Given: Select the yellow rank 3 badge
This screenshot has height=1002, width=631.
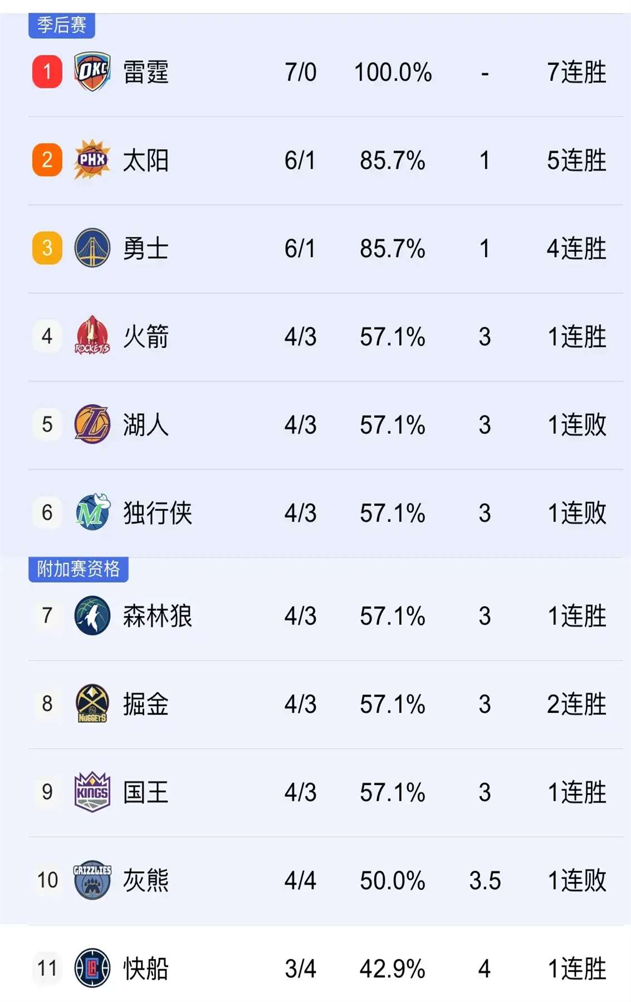Looking at the screenshot, I should (x=47, y=248).
